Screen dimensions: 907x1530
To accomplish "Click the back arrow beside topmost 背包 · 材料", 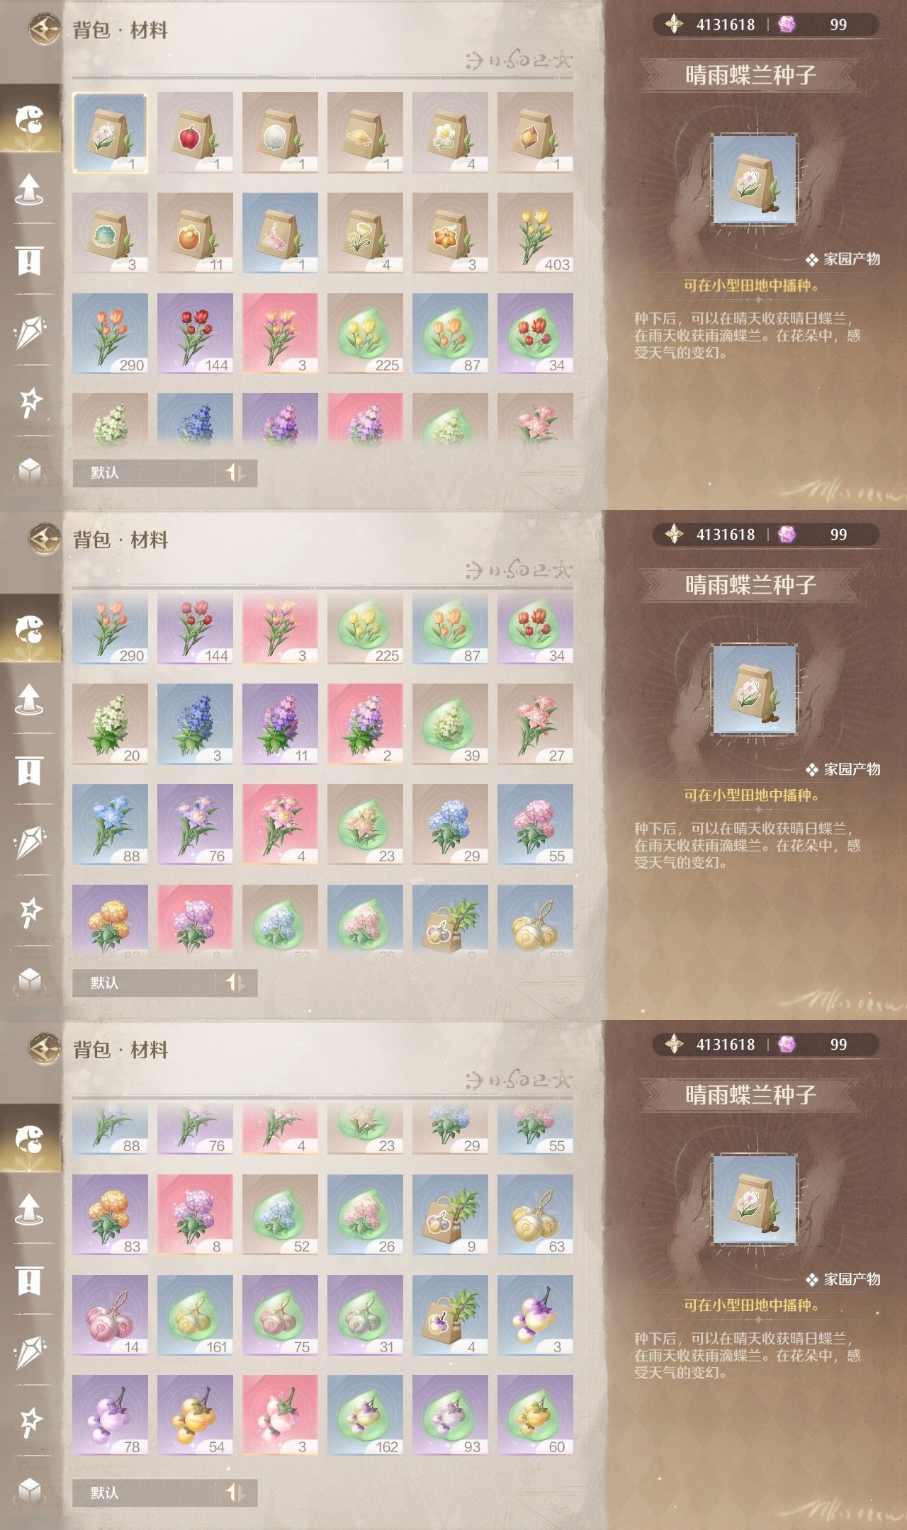I will (44, 29).
